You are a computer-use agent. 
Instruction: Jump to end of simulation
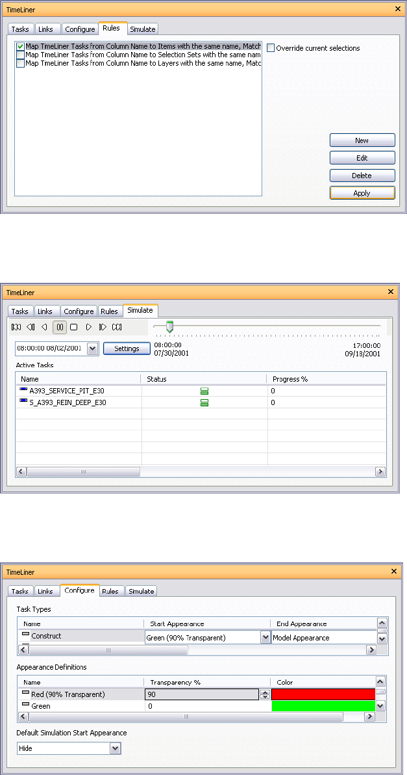pos(117,326)
